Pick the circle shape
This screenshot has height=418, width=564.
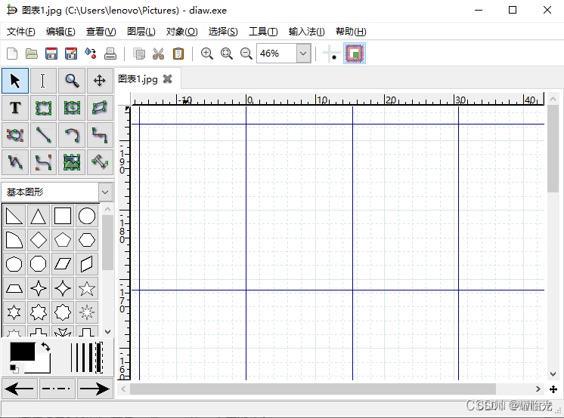coord(87,217)
